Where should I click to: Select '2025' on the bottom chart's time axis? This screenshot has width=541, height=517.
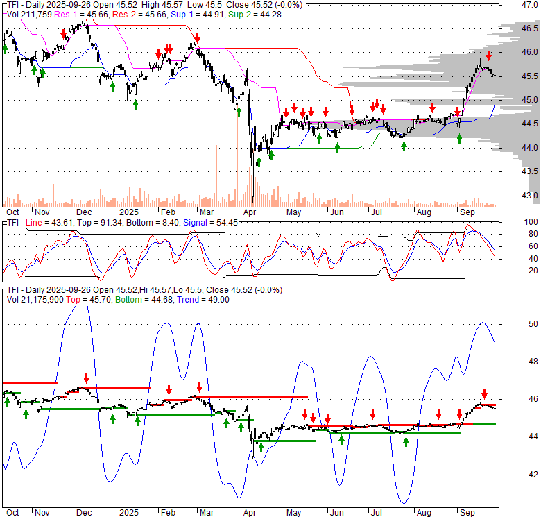[129, 513]
